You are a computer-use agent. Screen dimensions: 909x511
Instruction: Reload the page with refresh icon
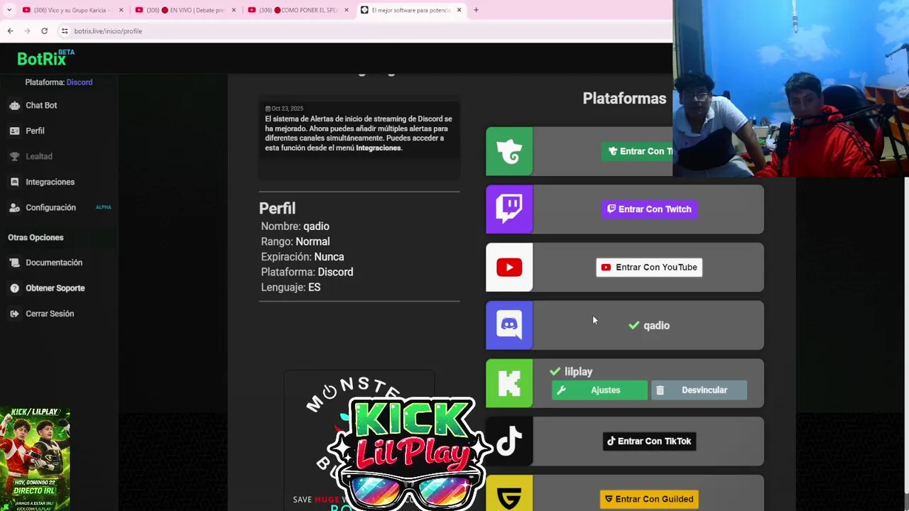pos(44,31)
